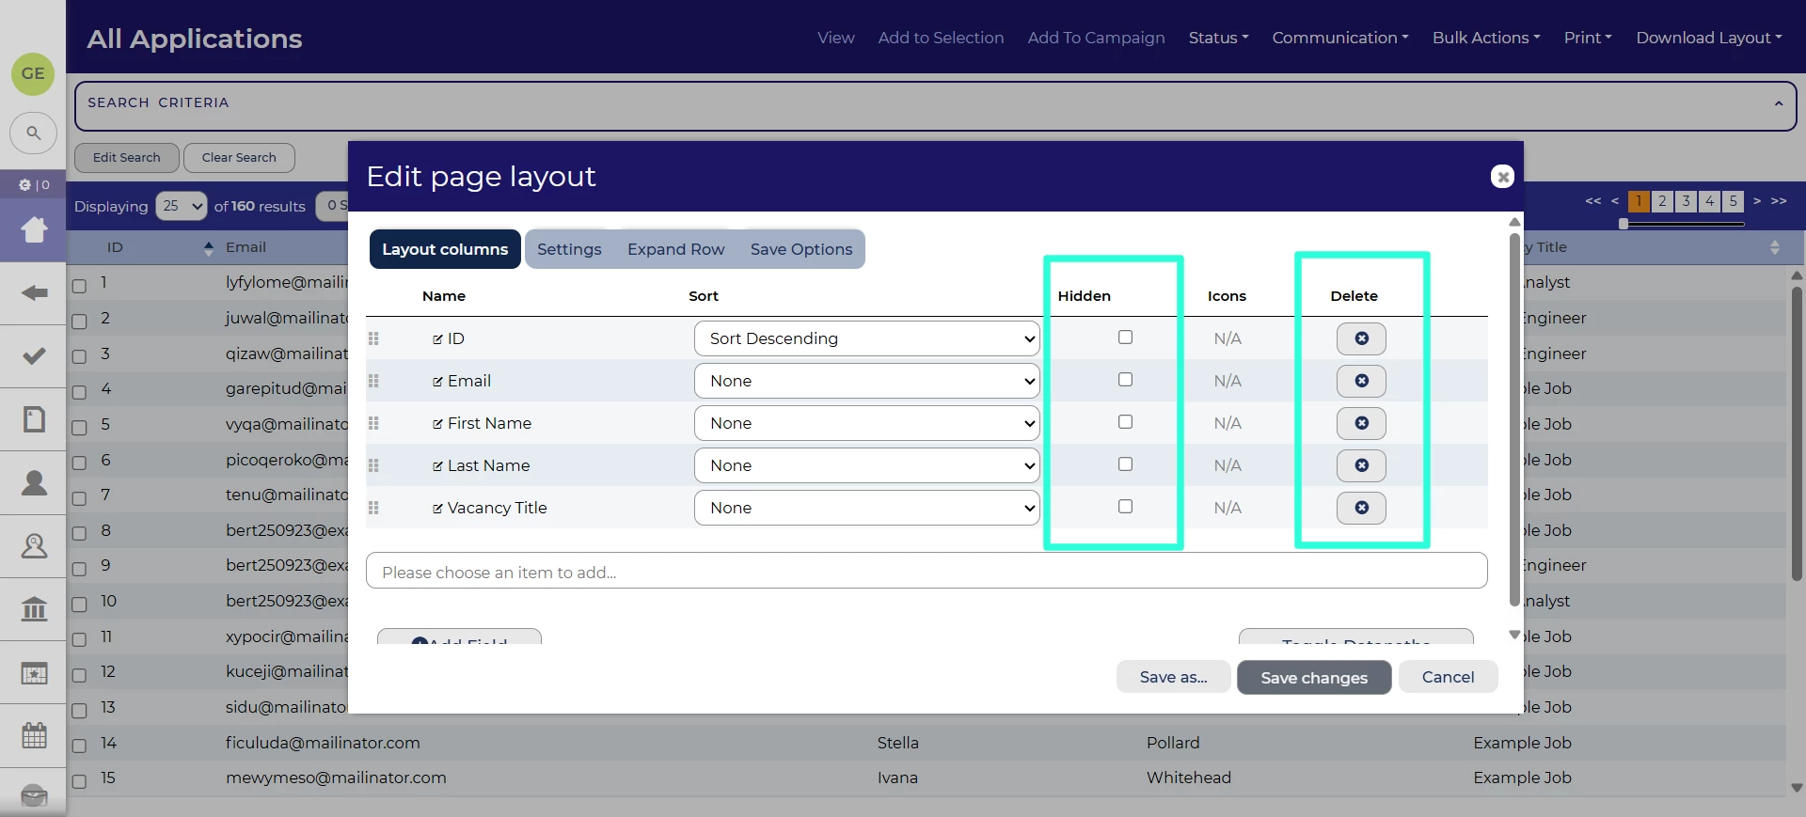Click the Save as... button
Image resolution: width=1806 pixels, height=817 pixels.
pyautogui.click(x=1173, y=677)
